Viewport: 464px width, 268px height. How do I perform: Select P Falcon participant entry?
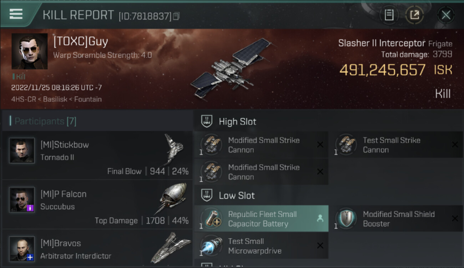pyautogui.click(x=97, y=205)
